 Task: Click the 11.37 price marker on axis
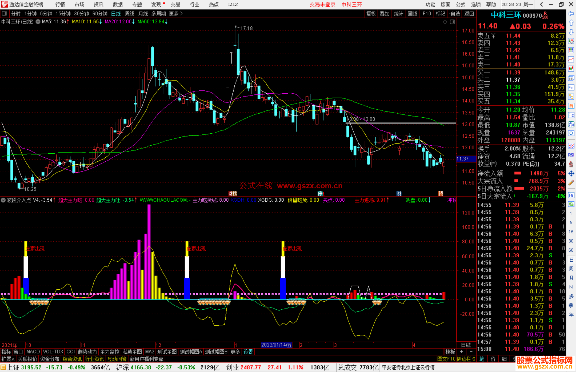(x=466, y=159)
